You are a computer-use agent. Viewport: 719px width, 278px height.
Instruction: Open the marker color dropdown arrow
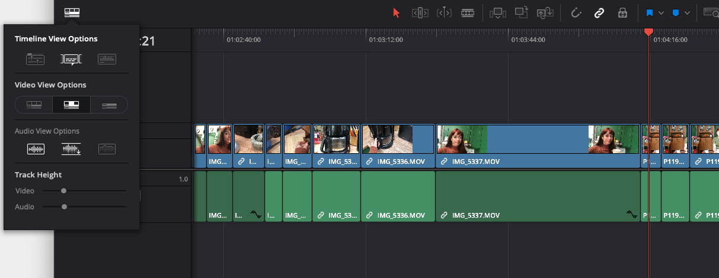tap(687, 12)
